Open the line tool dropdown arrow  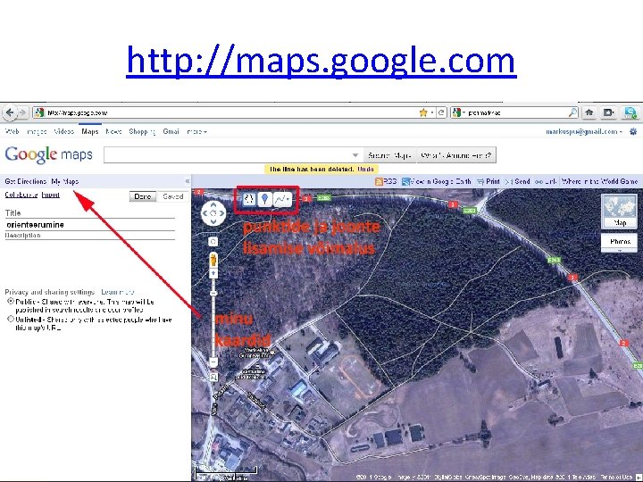(288, 200)
